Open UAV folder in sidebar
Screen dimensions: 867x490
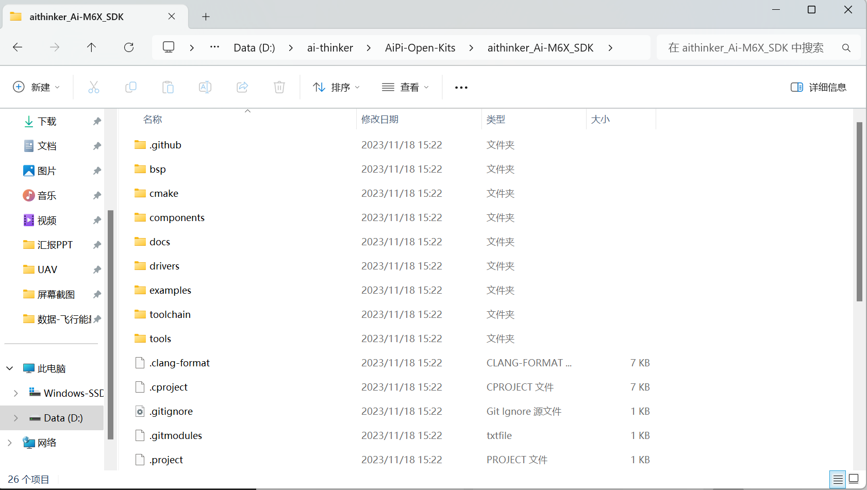pos(47,270)
